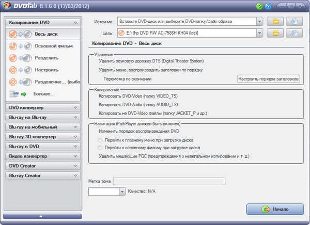Image resolution: width=310 pixels, height=225 pixels.
Task: Open the Источник source dropdown
Action: 260,21
